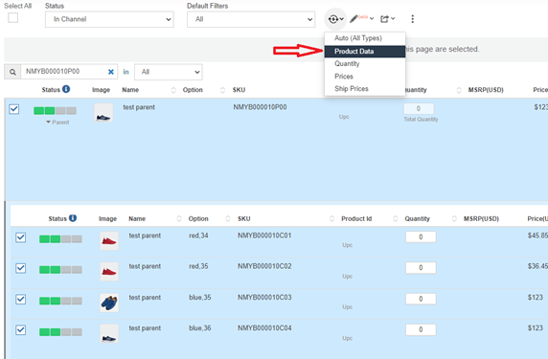Select 'Quantity' from sync menu

(365, 63)
